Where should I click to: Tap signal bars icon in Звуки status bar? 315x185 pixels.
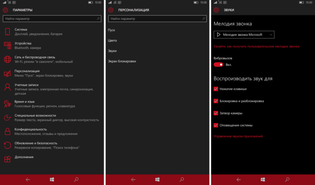(x=215, y=2)
